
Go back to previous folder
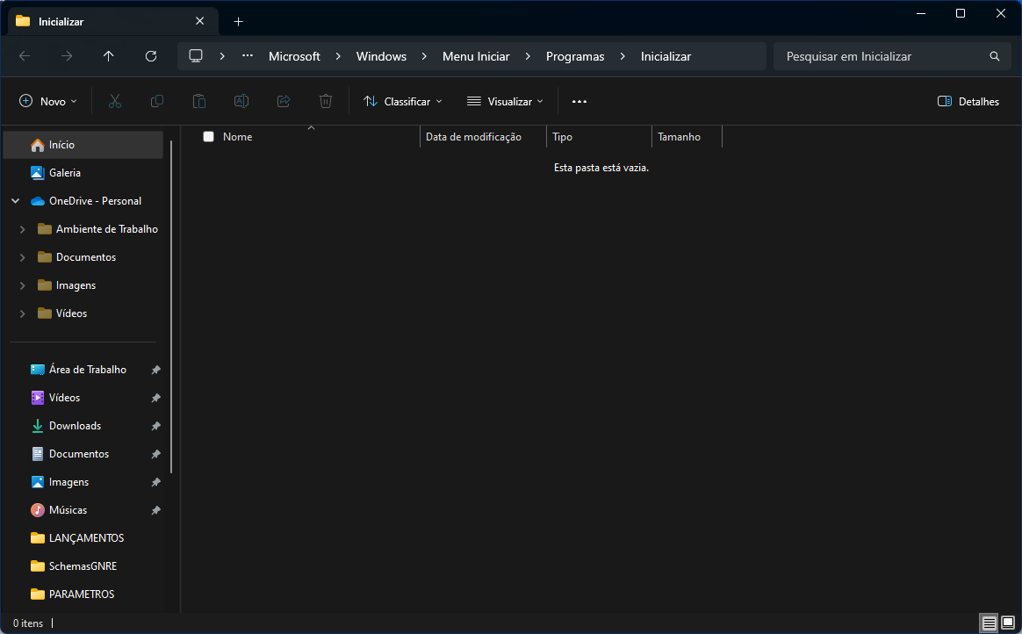(x=25, y=56)
